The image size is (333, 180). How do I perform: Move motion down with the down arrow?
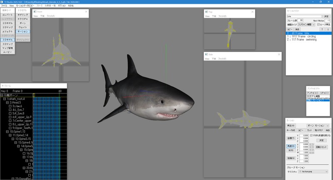(x=328, y=30)
